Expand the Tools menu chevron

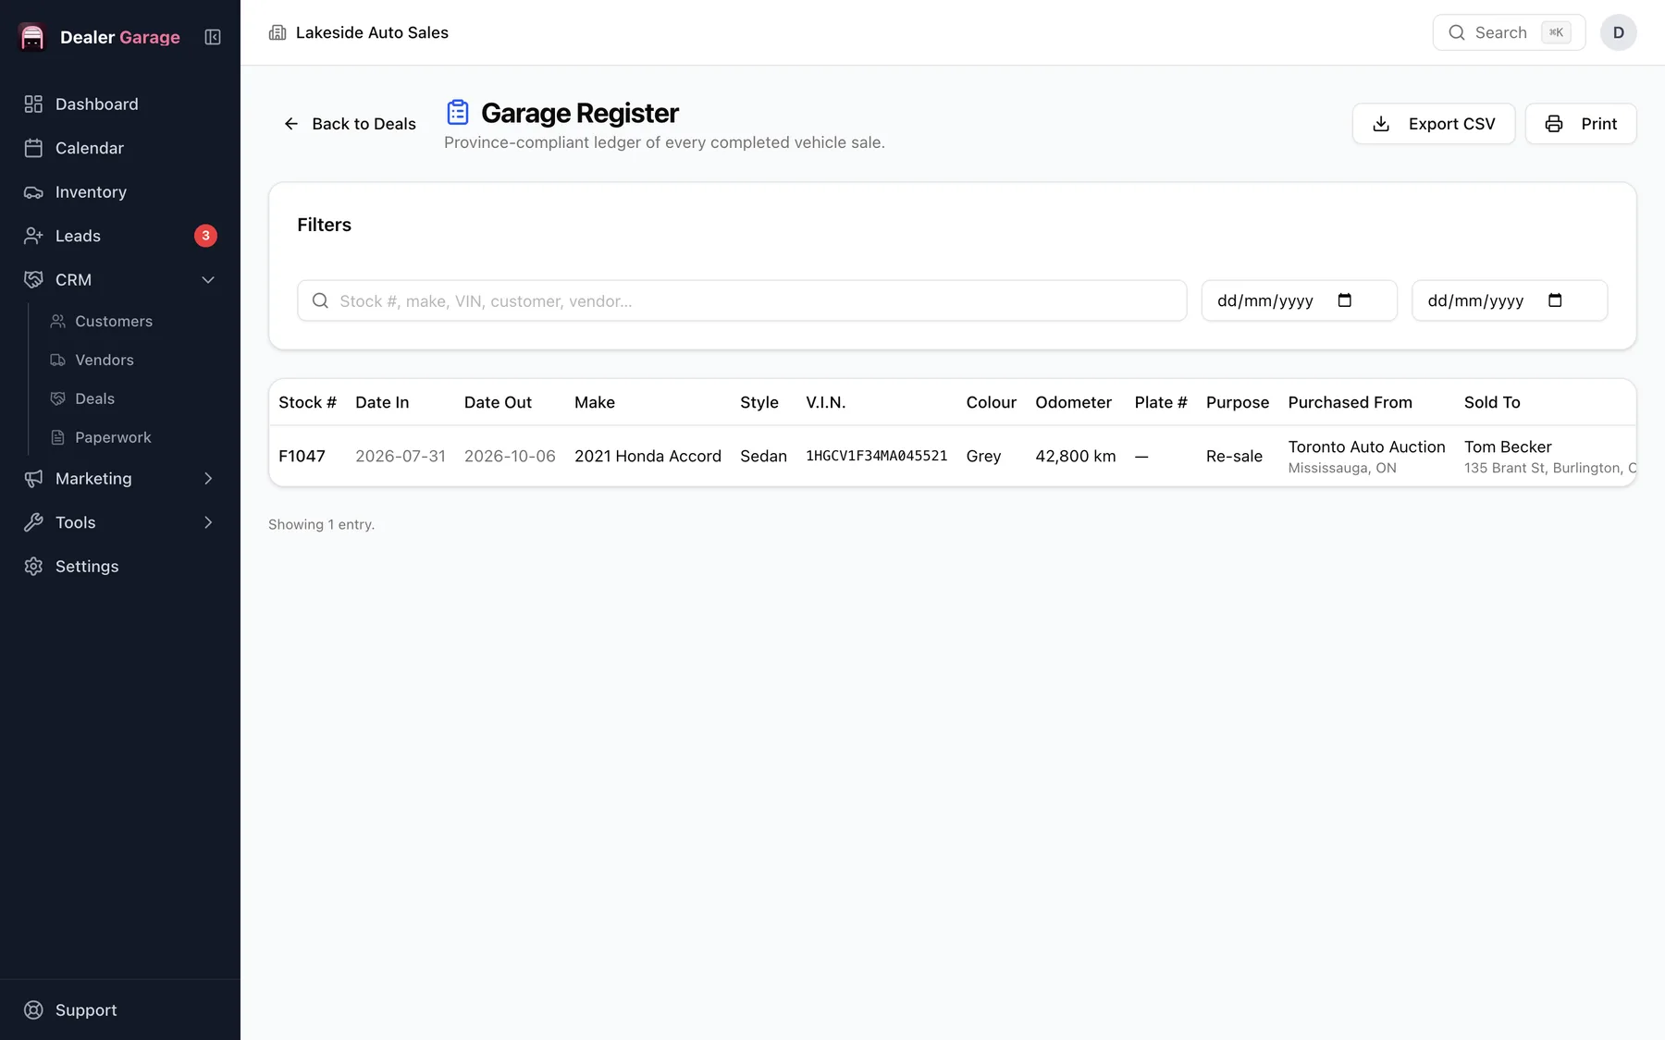(x=208, y=522)
